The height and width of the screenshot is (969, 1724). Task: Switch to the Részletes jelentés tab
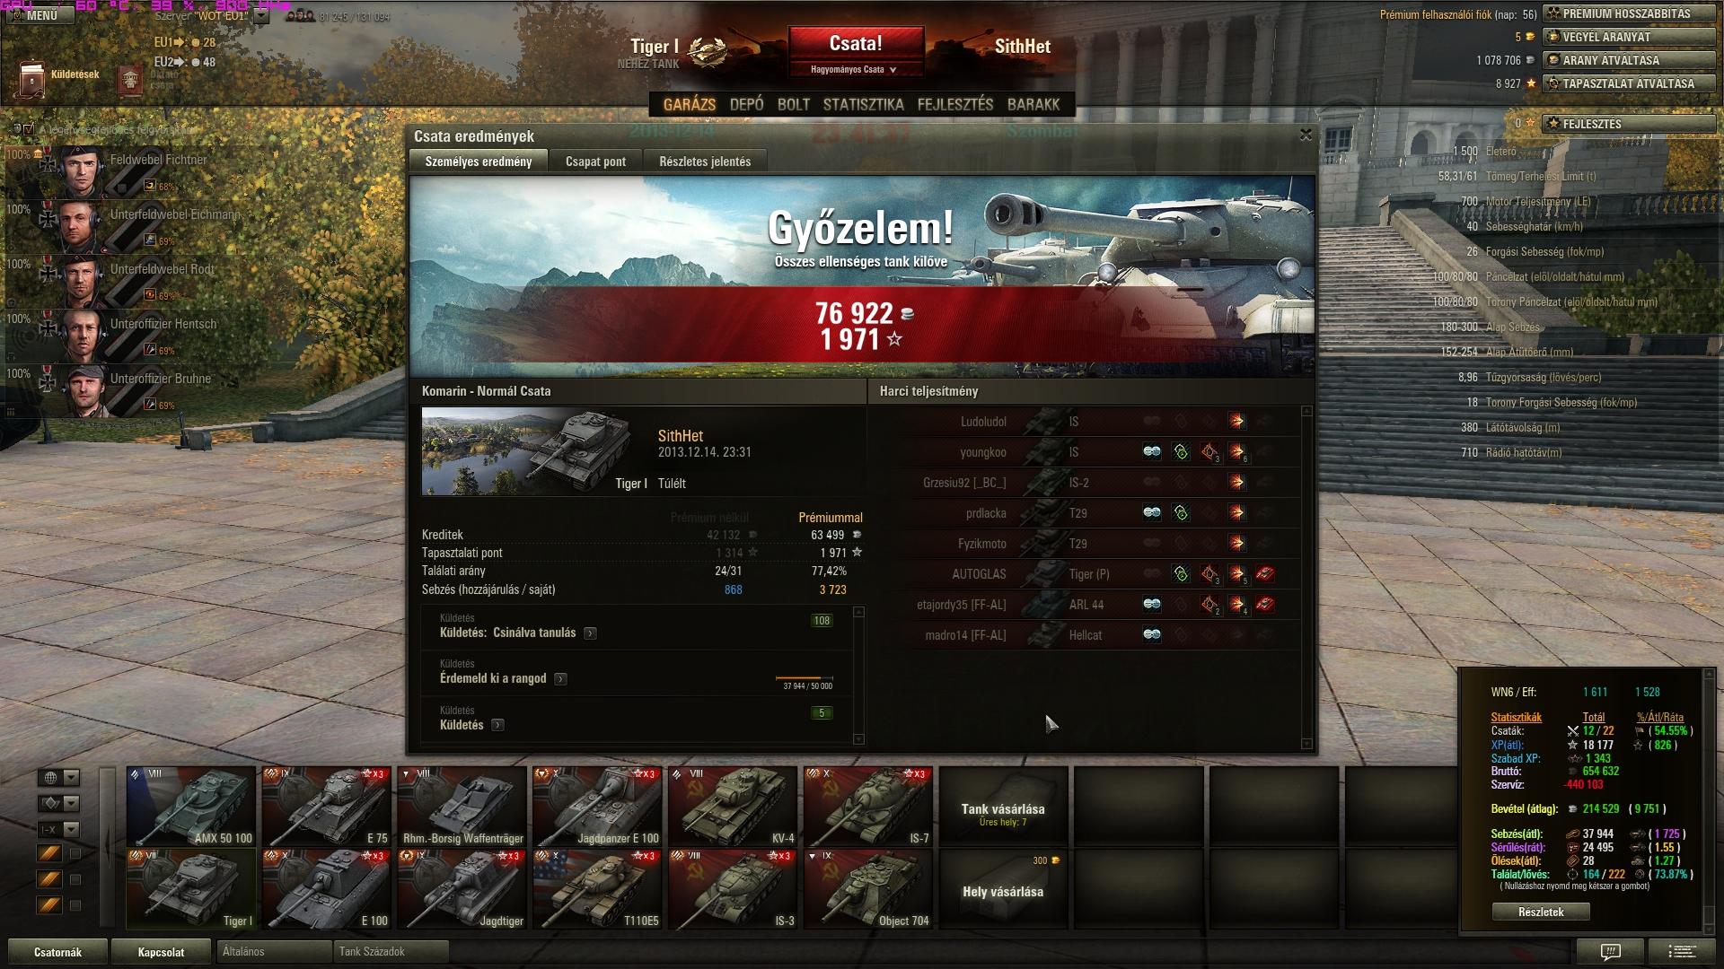click(705, 161)
